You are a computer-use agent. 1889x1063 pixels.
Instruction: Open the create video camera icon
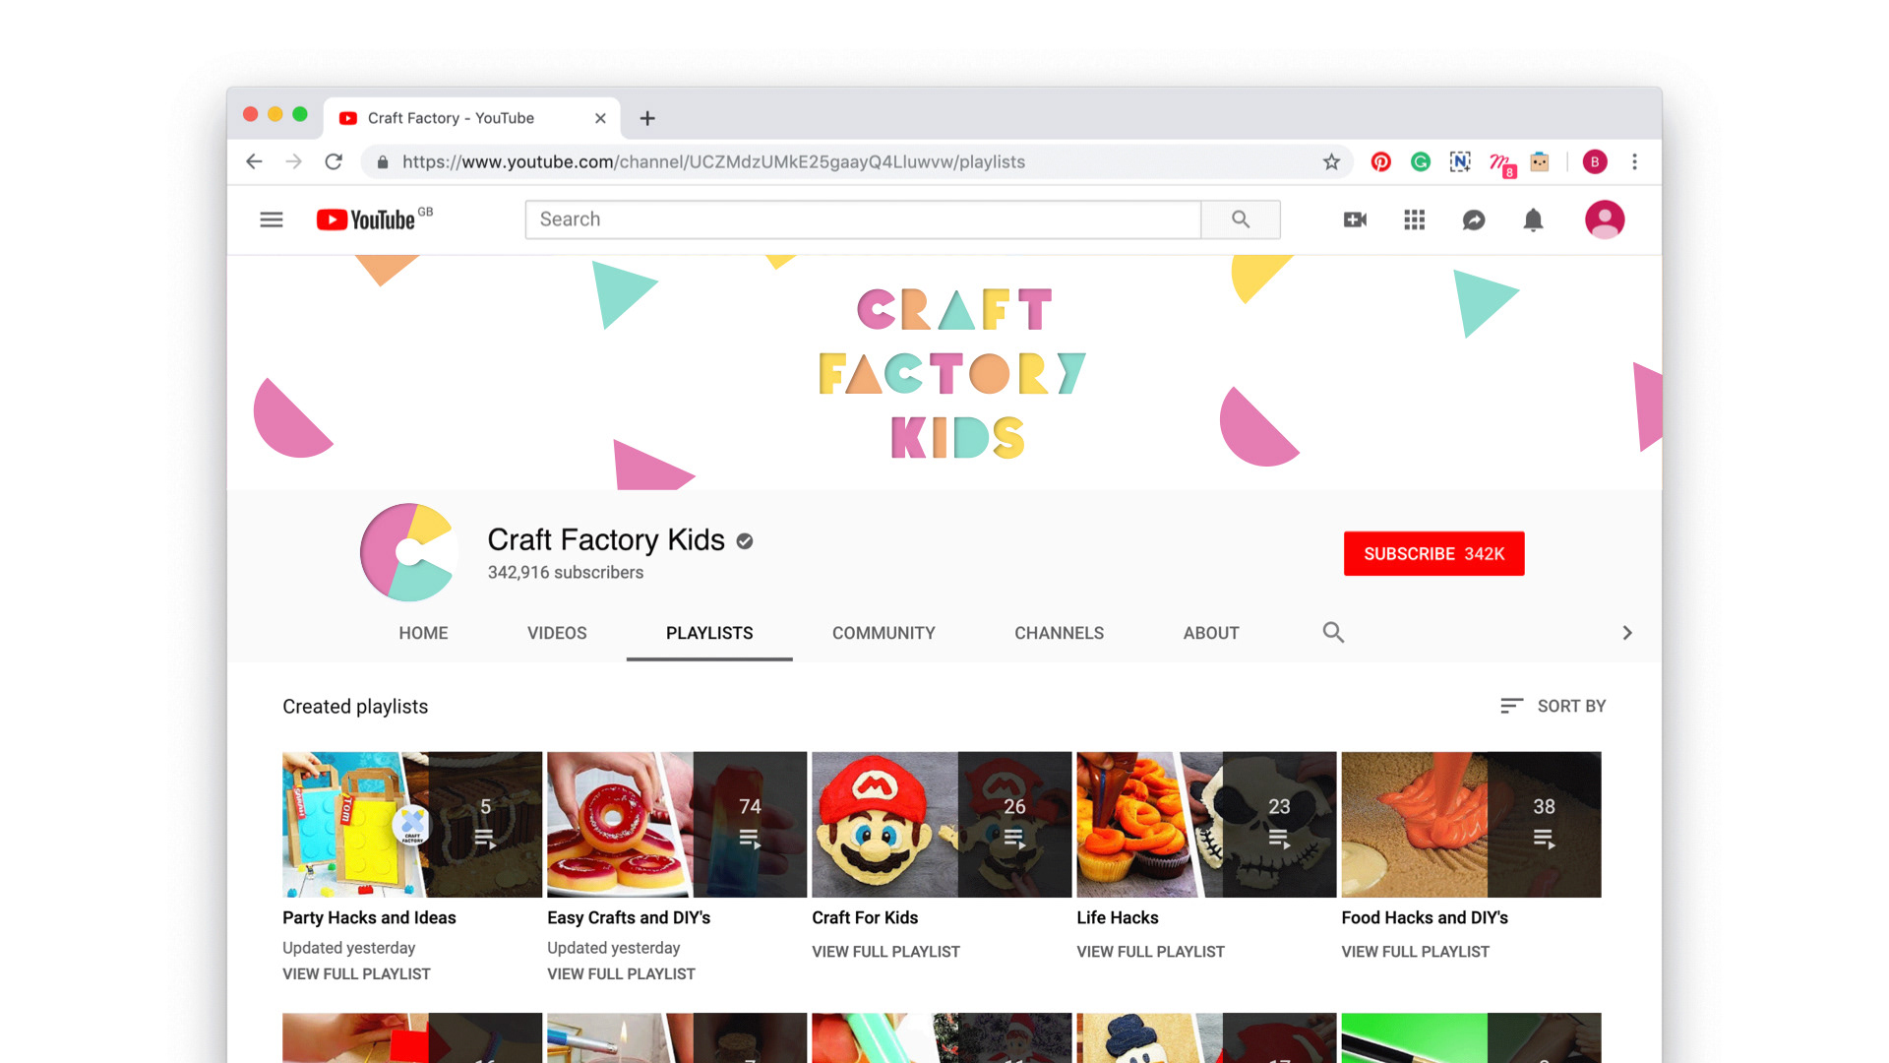coord(1355,219)
